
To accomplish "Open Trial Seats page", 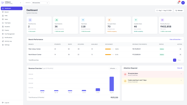I will point(12,23).
